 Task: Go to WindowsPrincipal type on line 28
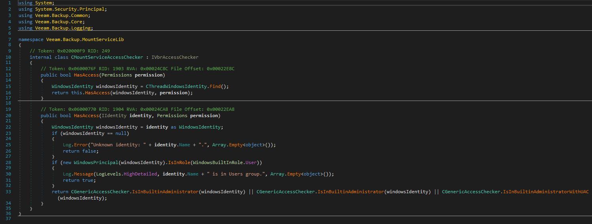96,162
